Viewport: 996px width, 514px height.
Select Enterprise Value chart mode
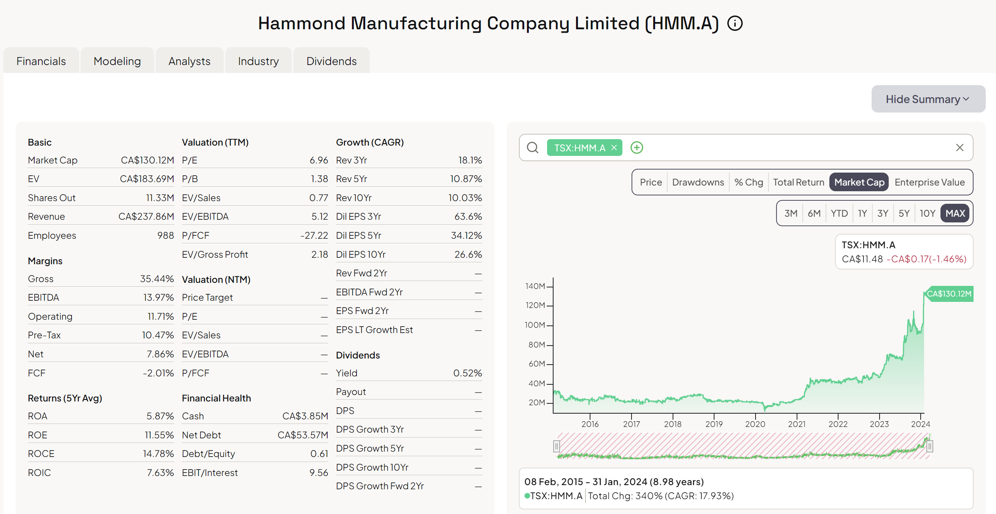coord(929,182)
